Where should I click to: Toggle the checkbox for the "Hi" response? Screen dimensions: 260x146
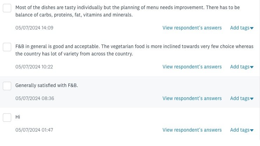click(7, 117)
